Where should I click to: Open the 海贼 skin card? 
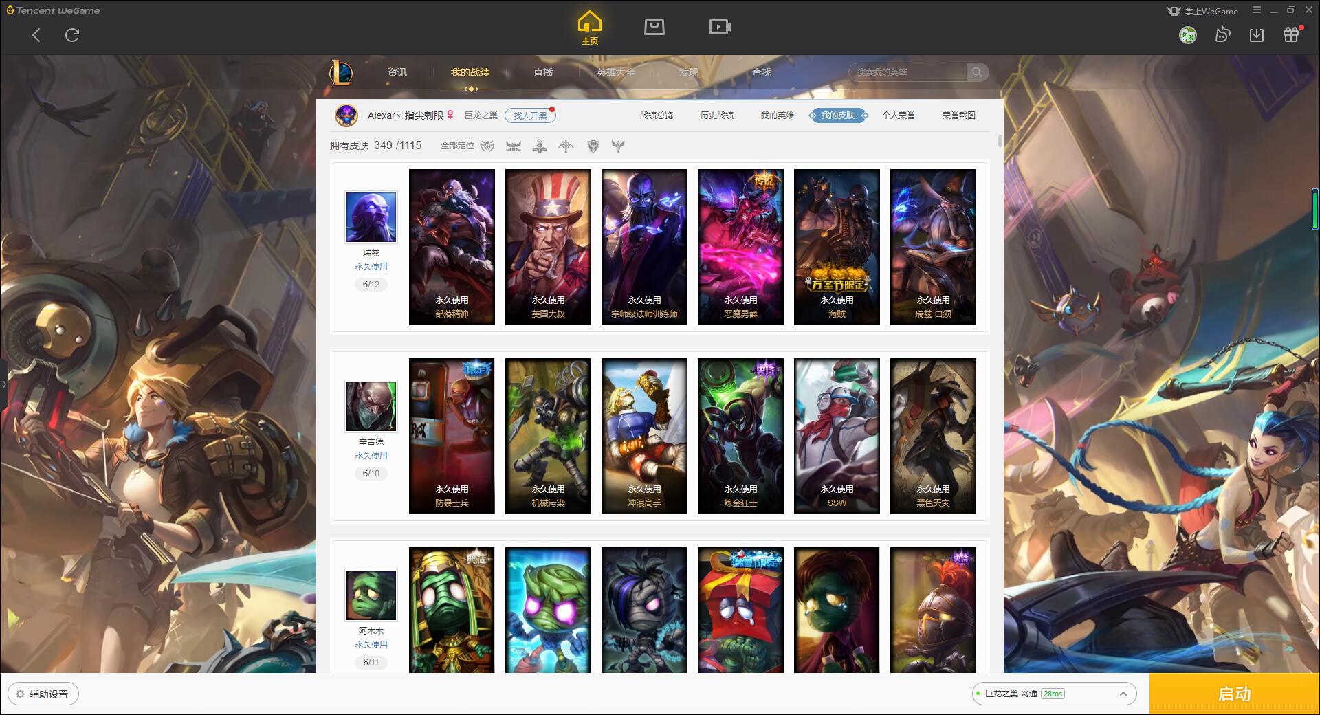[x=837, y=247]
